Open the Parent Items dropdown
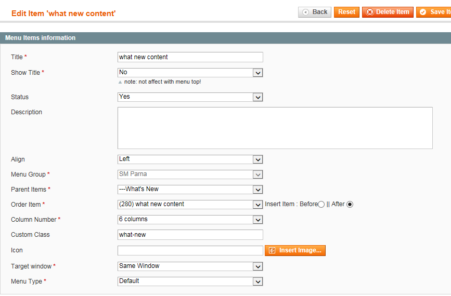This screenshot has height=296, width=451. pos(190,190)
